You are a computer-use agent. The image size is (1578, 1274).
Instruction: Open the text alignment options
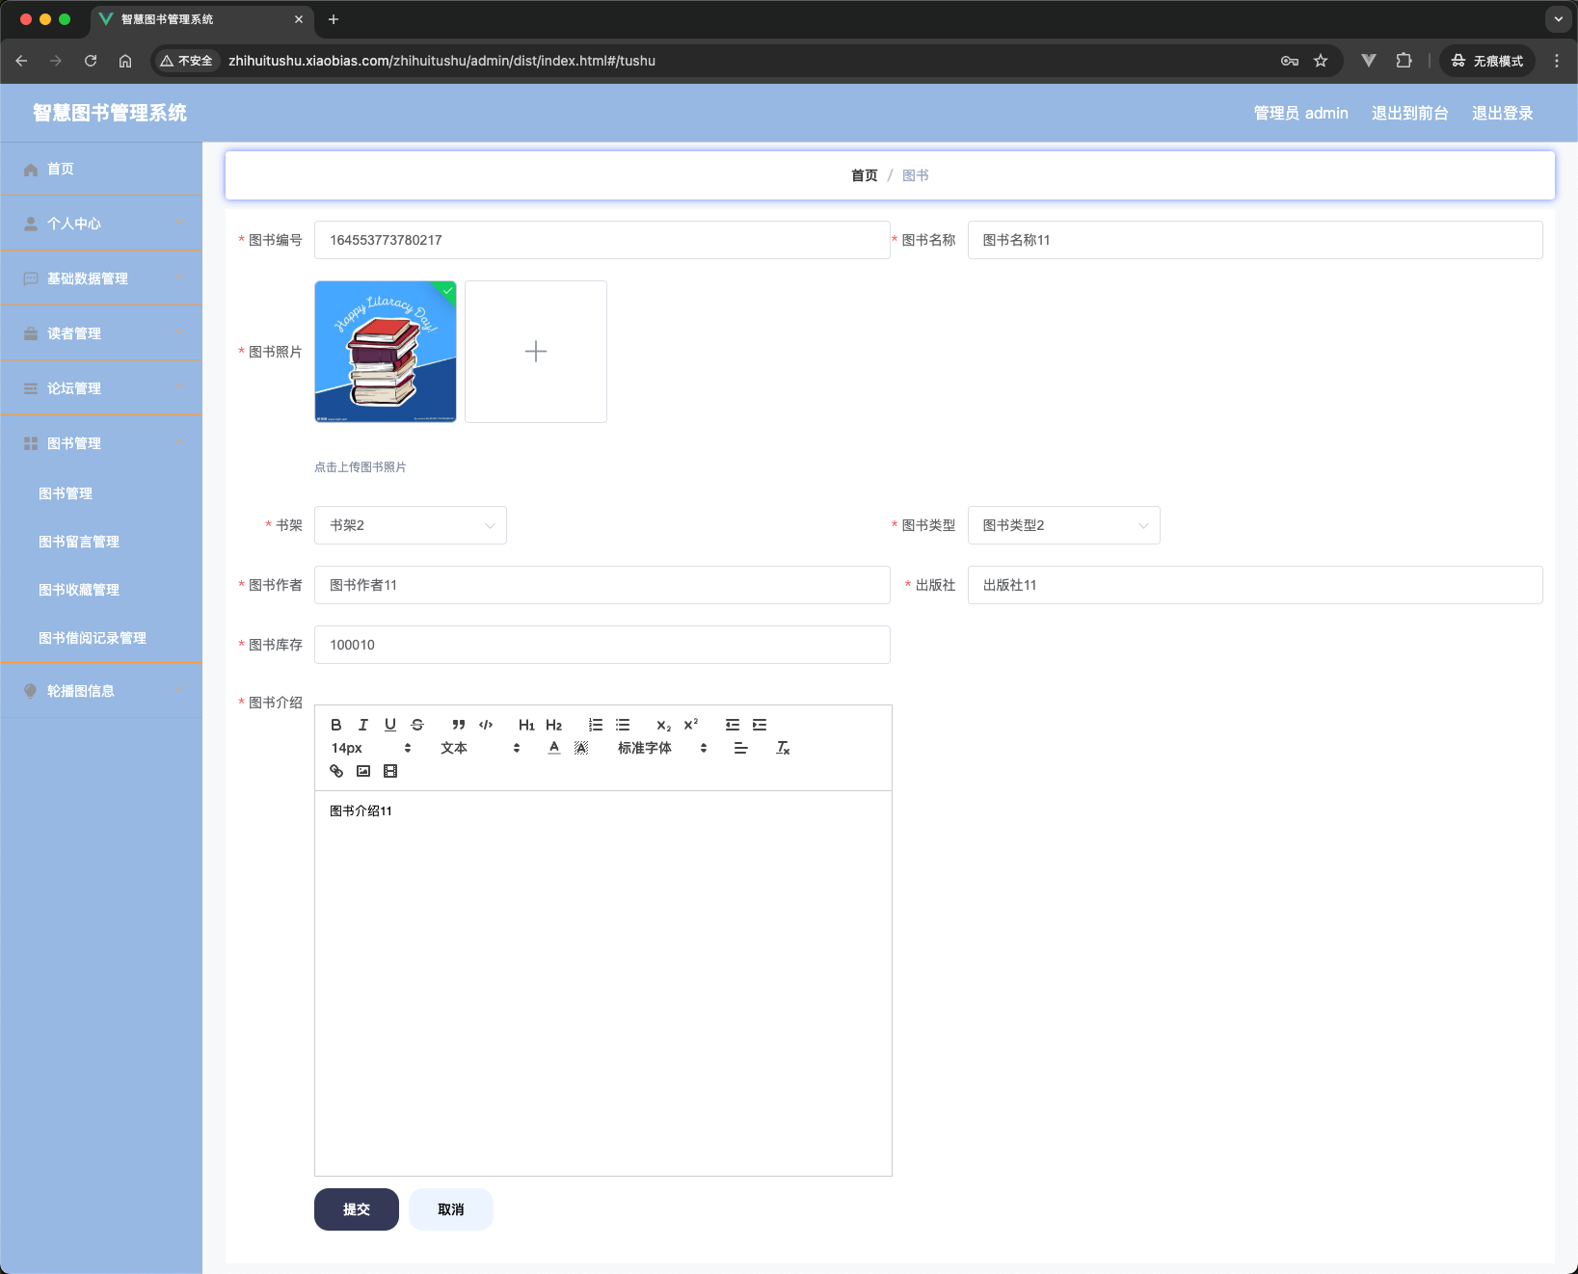(x=740, y=748)
